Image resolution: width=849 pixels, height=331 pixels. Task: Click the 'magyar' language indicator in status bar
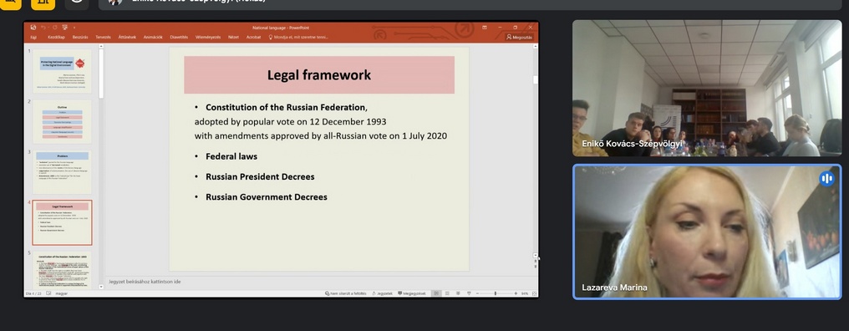pyautogui.click(x=62, y=293)
